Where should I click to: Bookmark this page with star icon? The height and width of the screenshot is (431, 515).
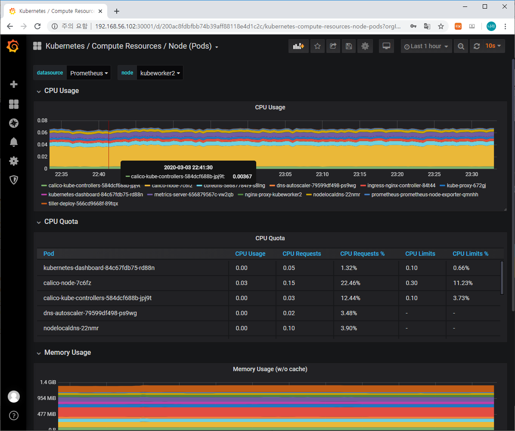(441, 26)
